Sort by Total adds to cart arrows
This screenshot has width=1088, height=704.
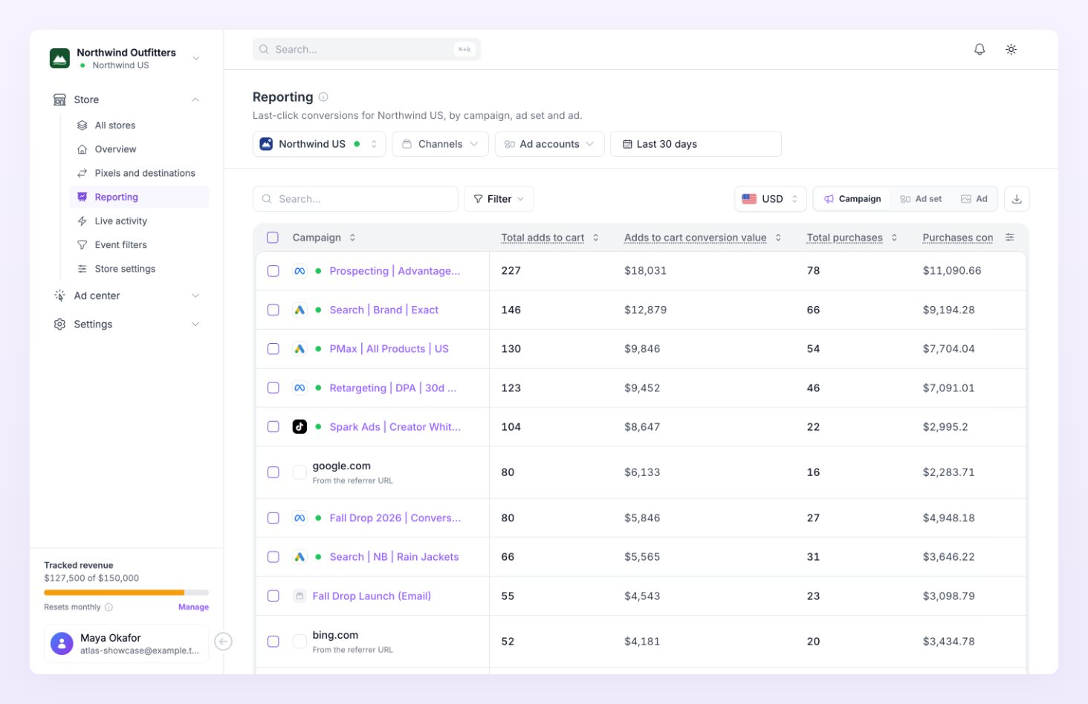tap(596, 238)
